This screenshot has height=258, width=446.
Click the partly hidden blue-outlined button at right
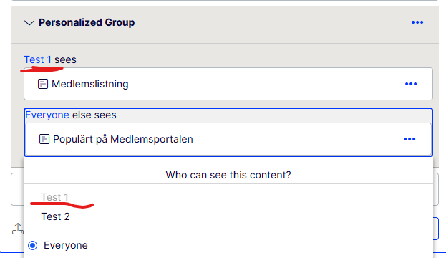click(436, 229)
